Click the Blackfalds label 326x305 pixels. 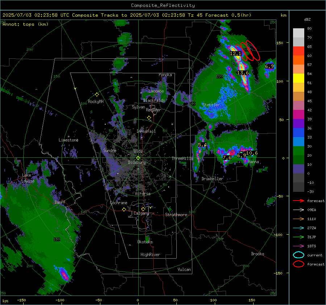click(x=154, y=100)
